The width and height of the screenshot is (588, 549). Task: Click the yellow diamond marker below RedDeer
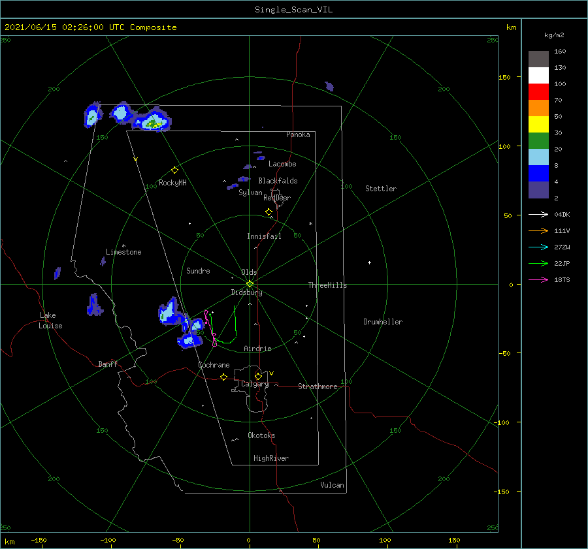coord(269,212)
